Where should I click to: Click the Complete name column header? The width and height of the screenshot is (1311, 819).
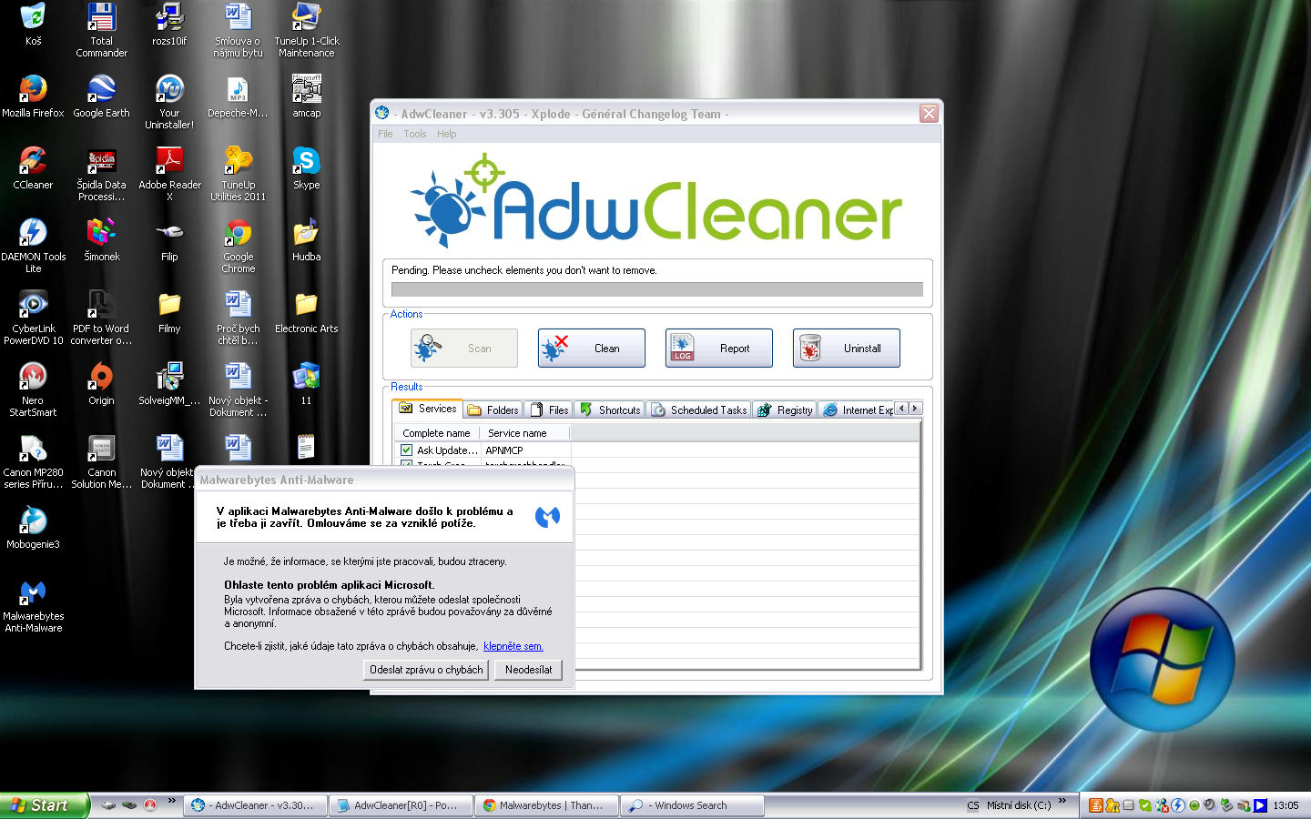coord(437,433)
